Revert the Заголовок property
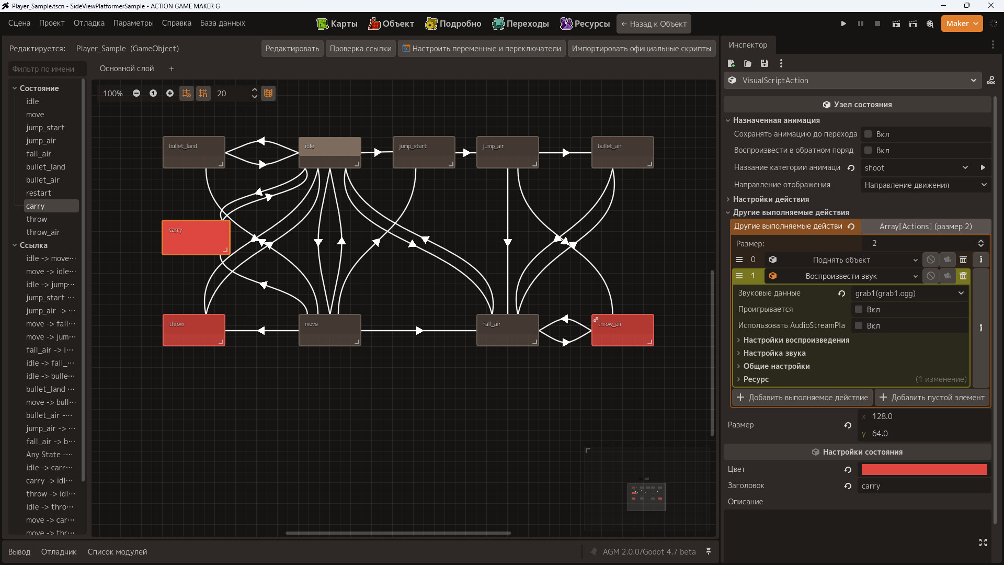Image resolution: width=1004 pixels, height=565 pixels. pyautogui.click(x=848, y=486)
